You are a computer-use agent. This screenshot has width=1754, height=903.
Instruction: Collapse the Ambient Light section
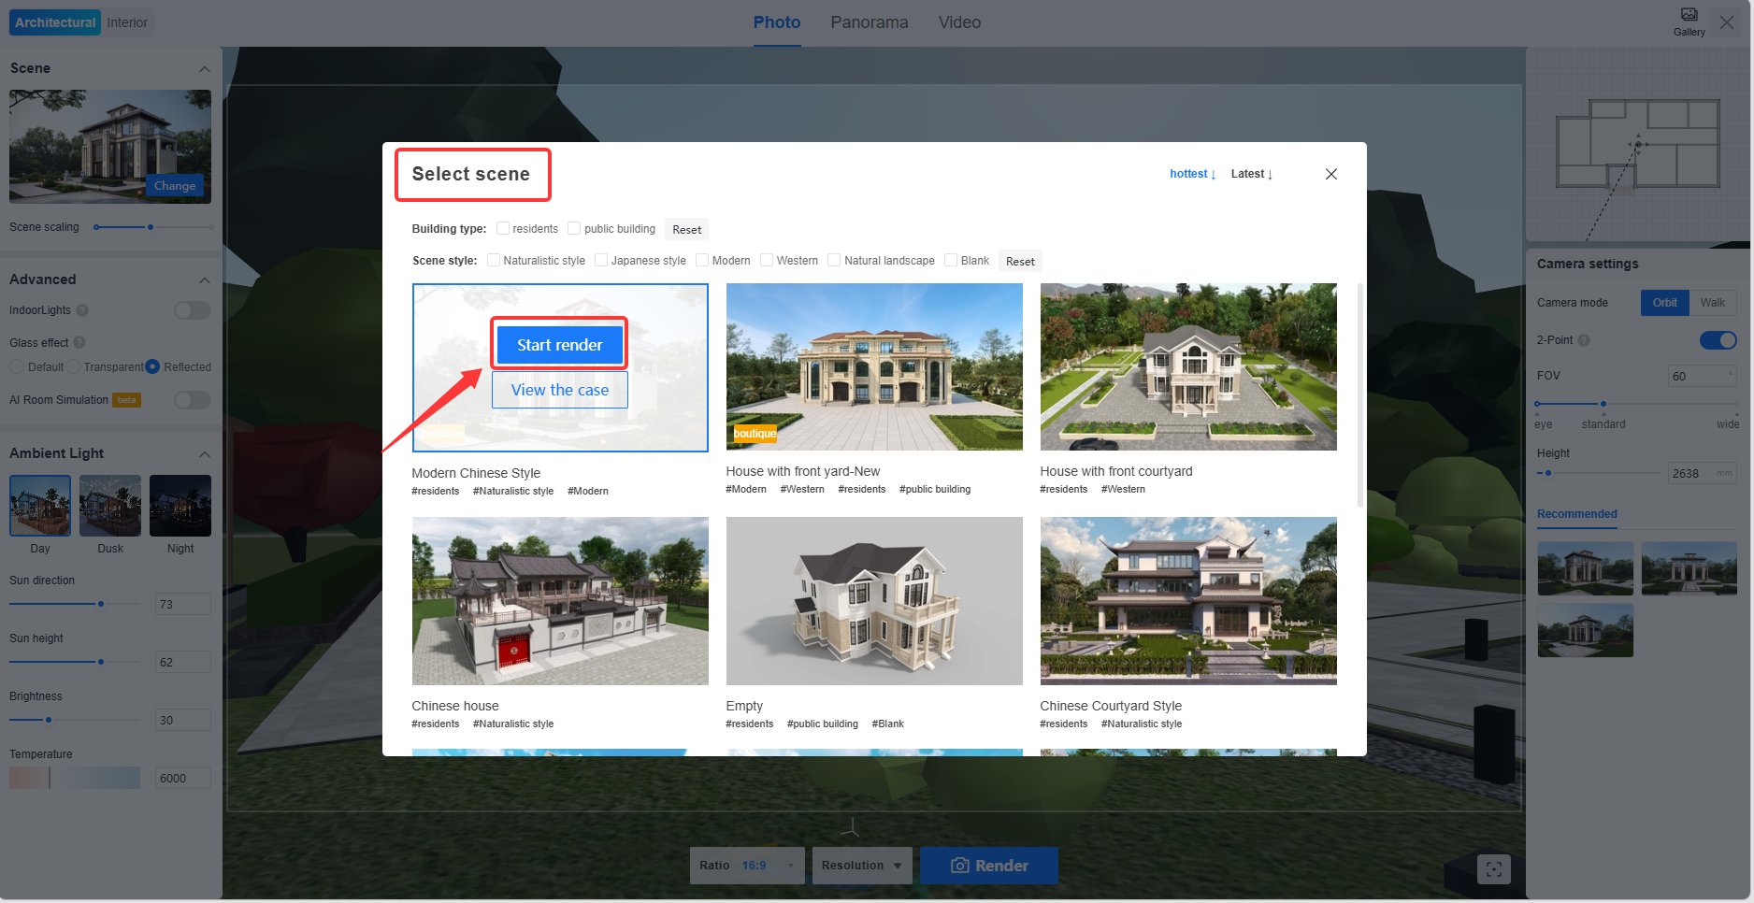[x=204, y=454]
